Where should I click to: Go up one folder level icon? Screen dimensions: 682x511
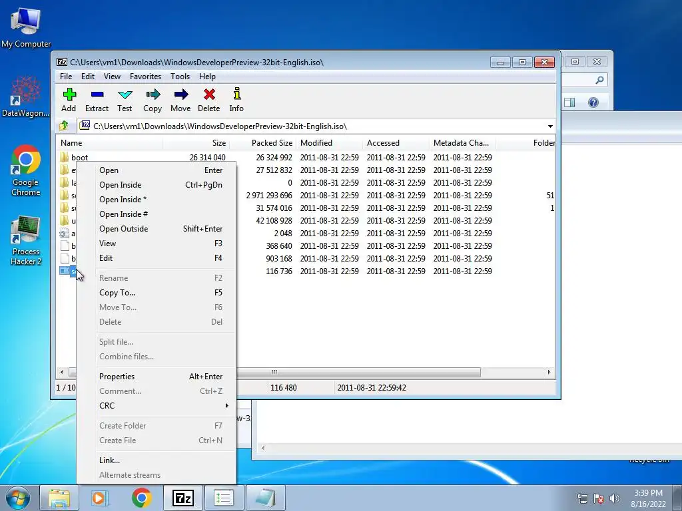click(x=64, y=126)
